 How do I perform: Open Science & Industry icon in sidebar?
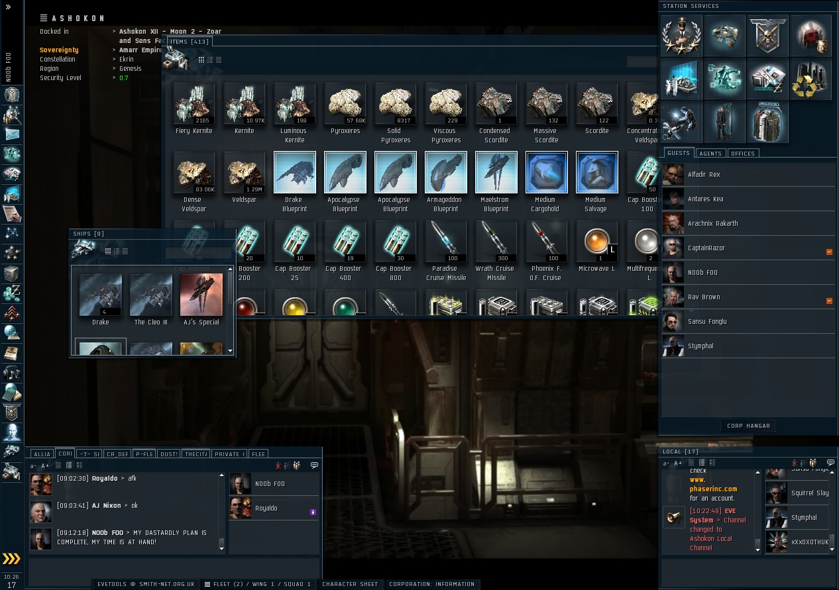[11, 193]
